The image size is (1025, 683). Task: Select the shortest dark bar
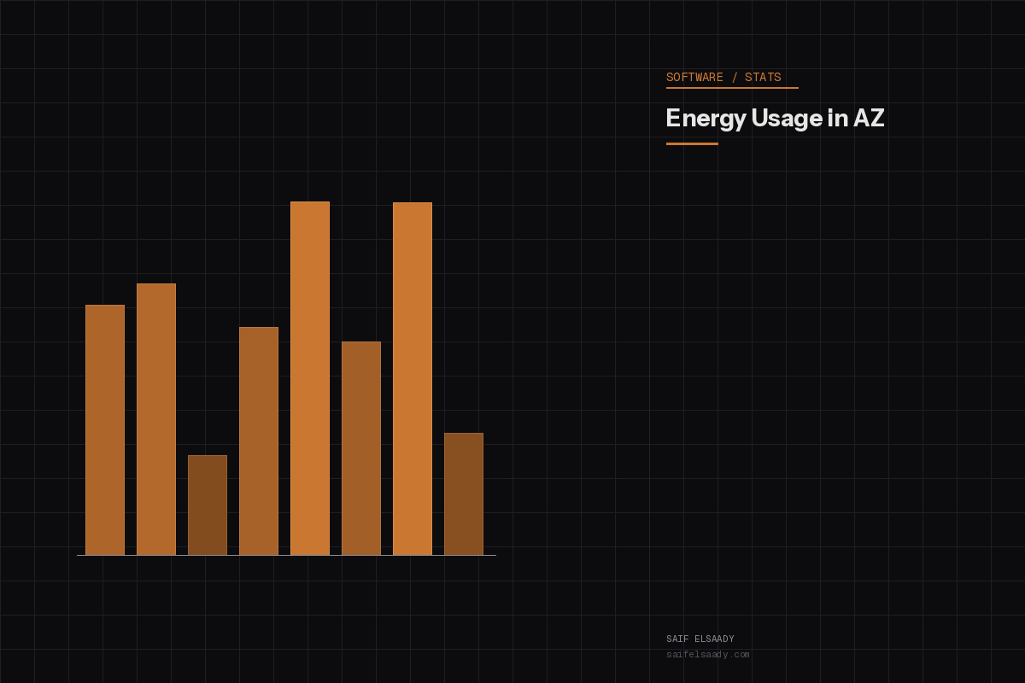207,504
